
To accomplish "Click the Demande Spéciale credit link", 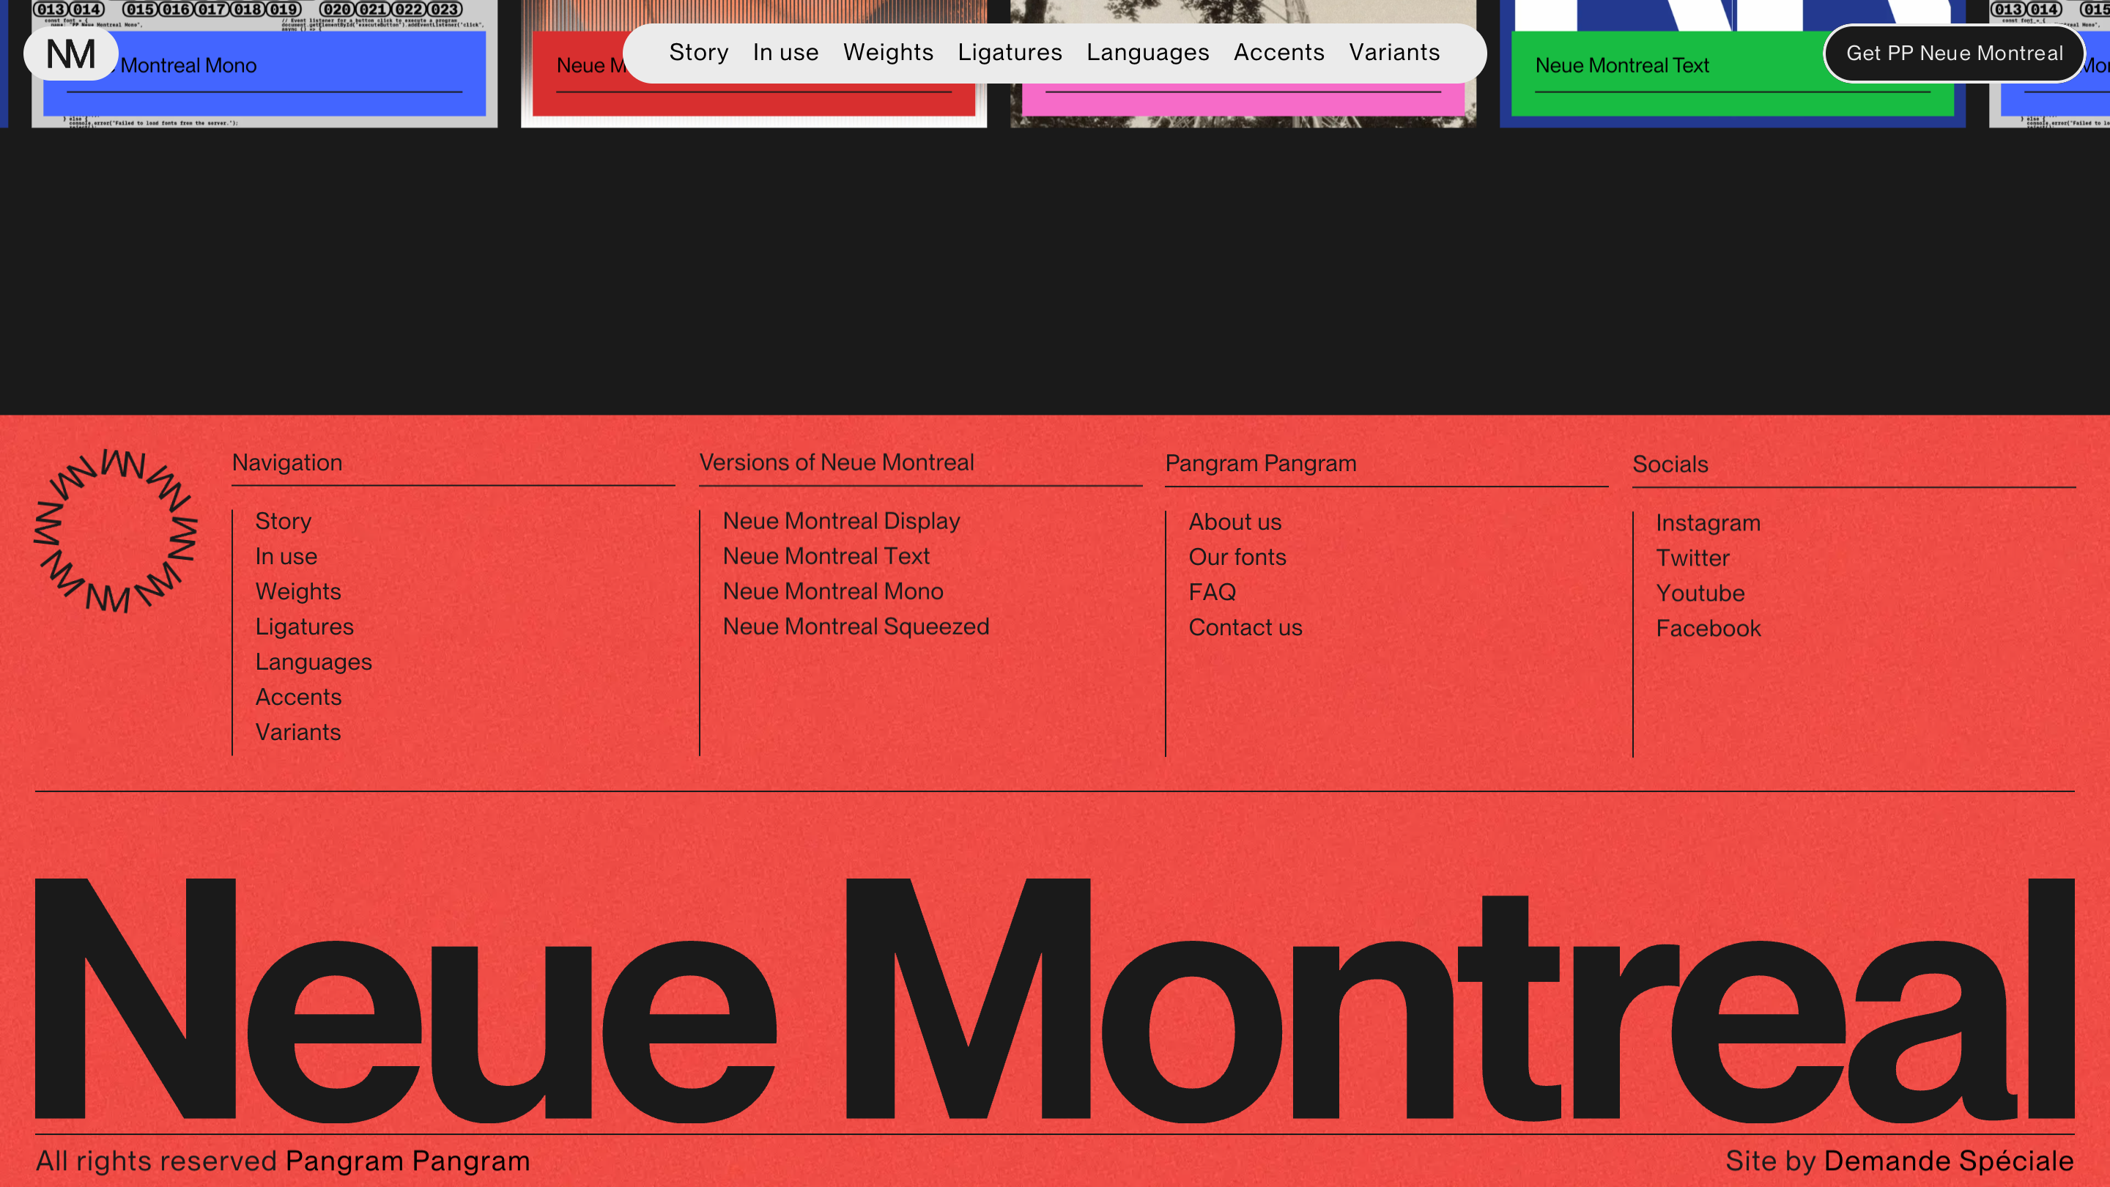I will tap(1949, 1161).
